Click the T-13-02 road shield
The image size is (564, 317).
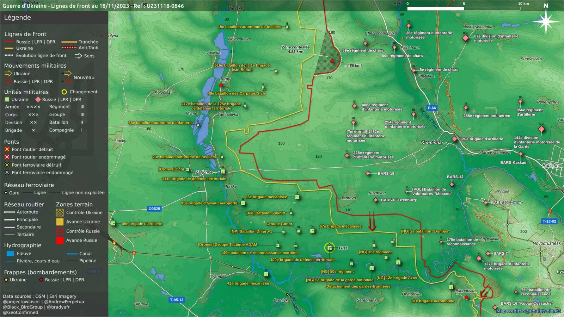pyautogui.click(x=549, y=221)
